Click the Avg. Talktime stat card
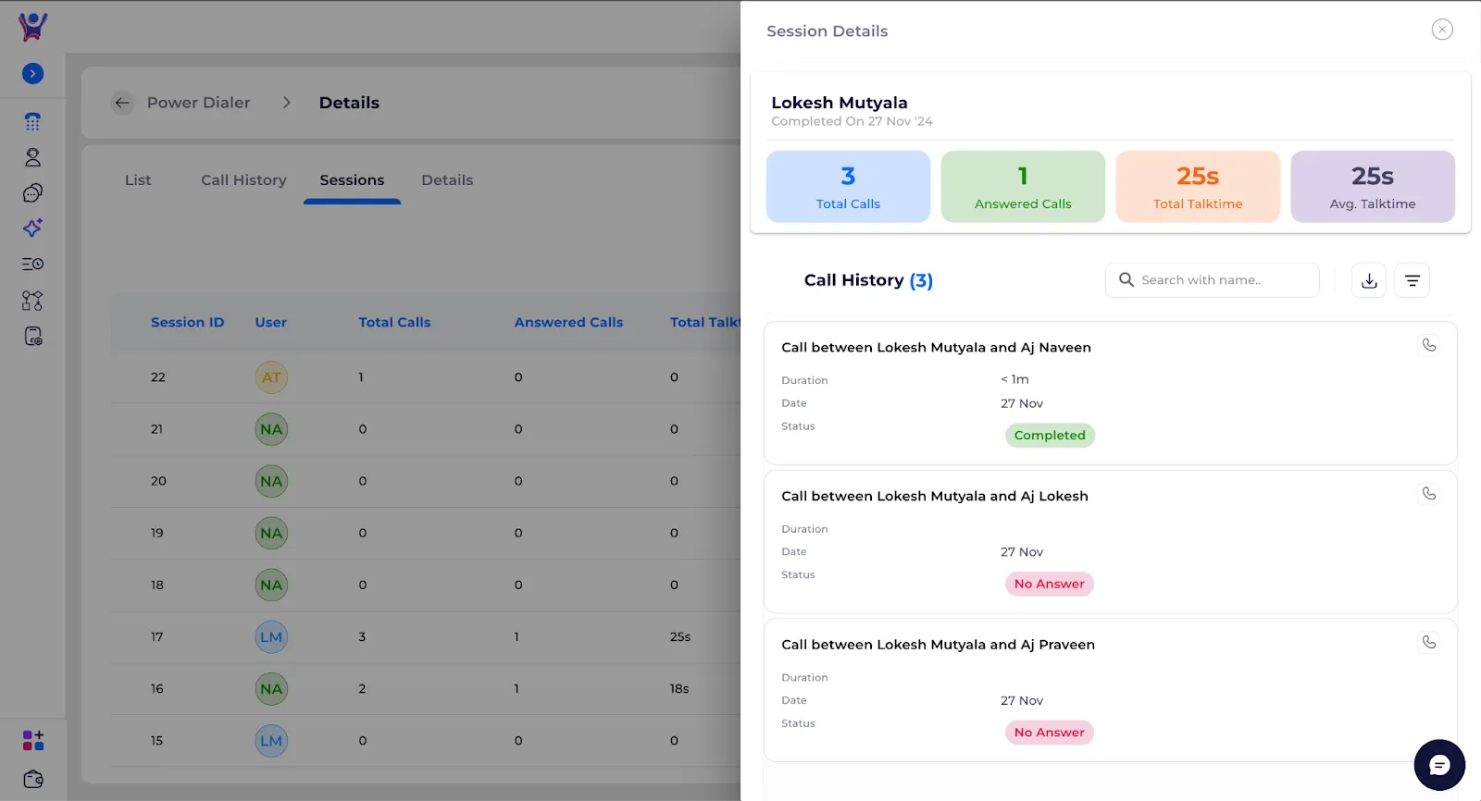Image resolution: width=1481 pixels, height=801 pixels. 1373,187
